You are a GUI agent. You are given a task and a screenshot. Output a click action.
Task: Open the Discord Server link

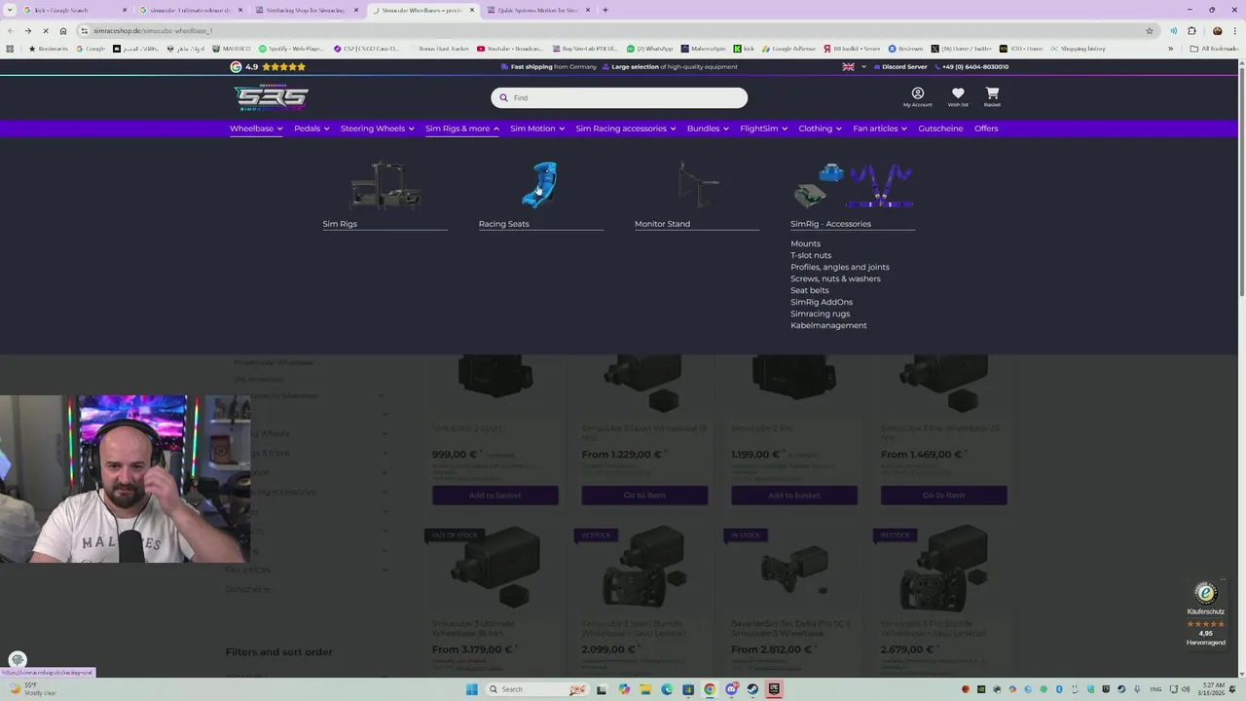coord(900,67)
